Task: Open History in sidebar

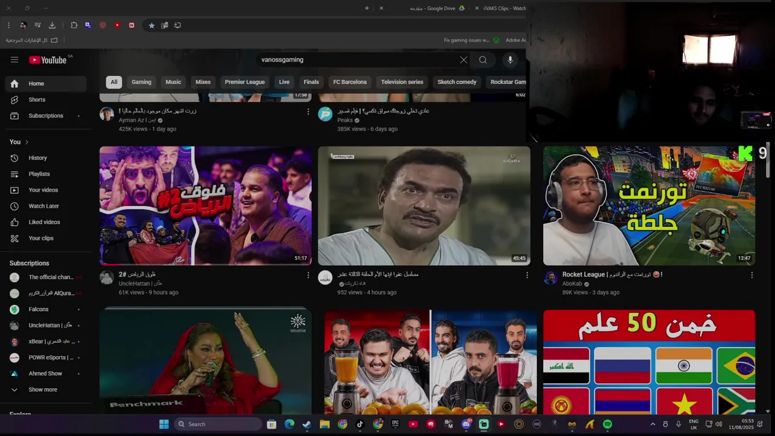Action: click(x=46, y=158)
